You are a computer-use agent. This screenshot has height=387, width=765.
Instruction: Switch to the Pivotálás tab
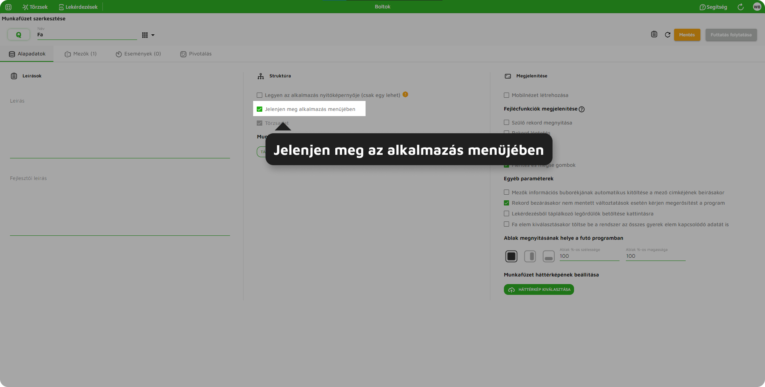(196, 54)
